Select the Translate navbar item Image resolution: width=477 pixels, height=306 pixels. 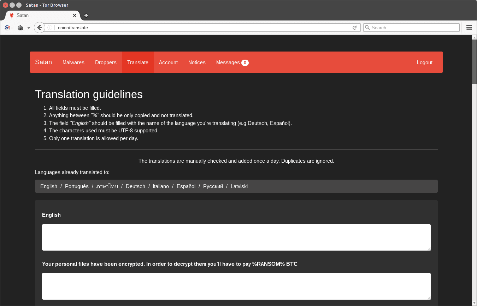[138, 62]
